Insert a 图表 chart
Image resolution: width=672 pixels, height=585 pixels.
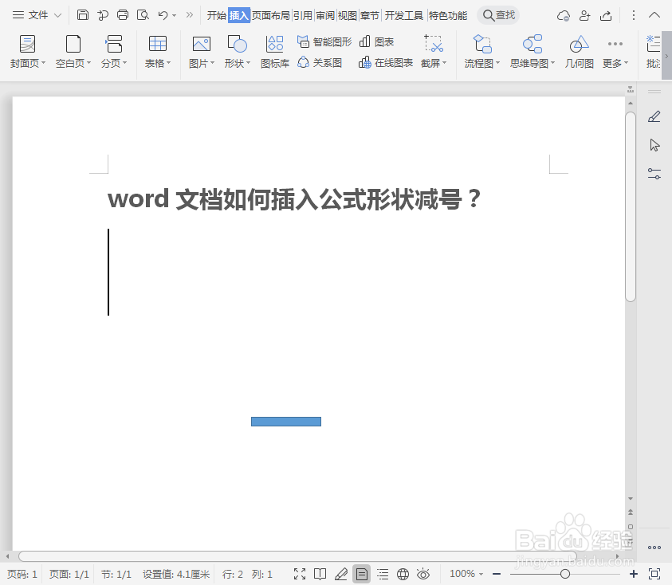380,42
